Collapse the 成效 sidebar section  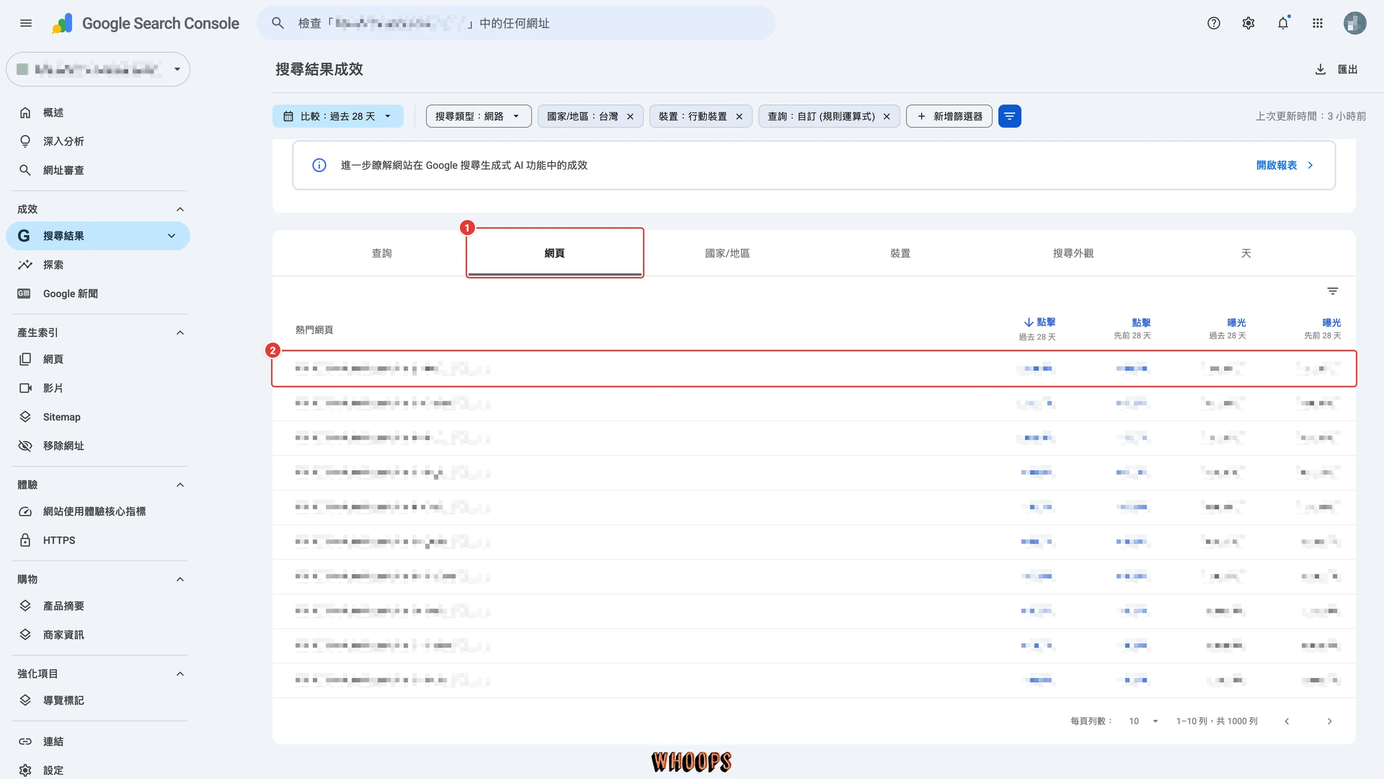[181, 209]
